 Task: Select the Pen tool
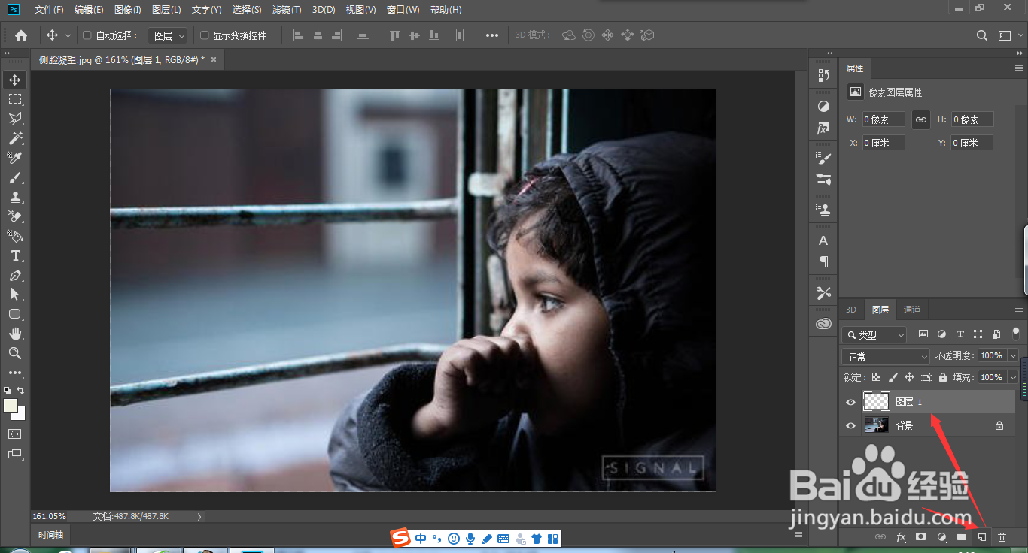pyautogui.click(x=15, y=275)
